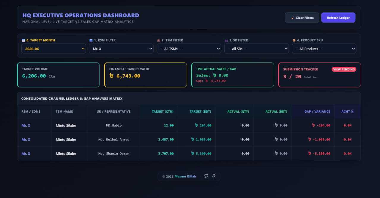Screen dimensions: 380x198
Task: Click the 0.0% achievement in MD.Habib row
Action: 348,125
